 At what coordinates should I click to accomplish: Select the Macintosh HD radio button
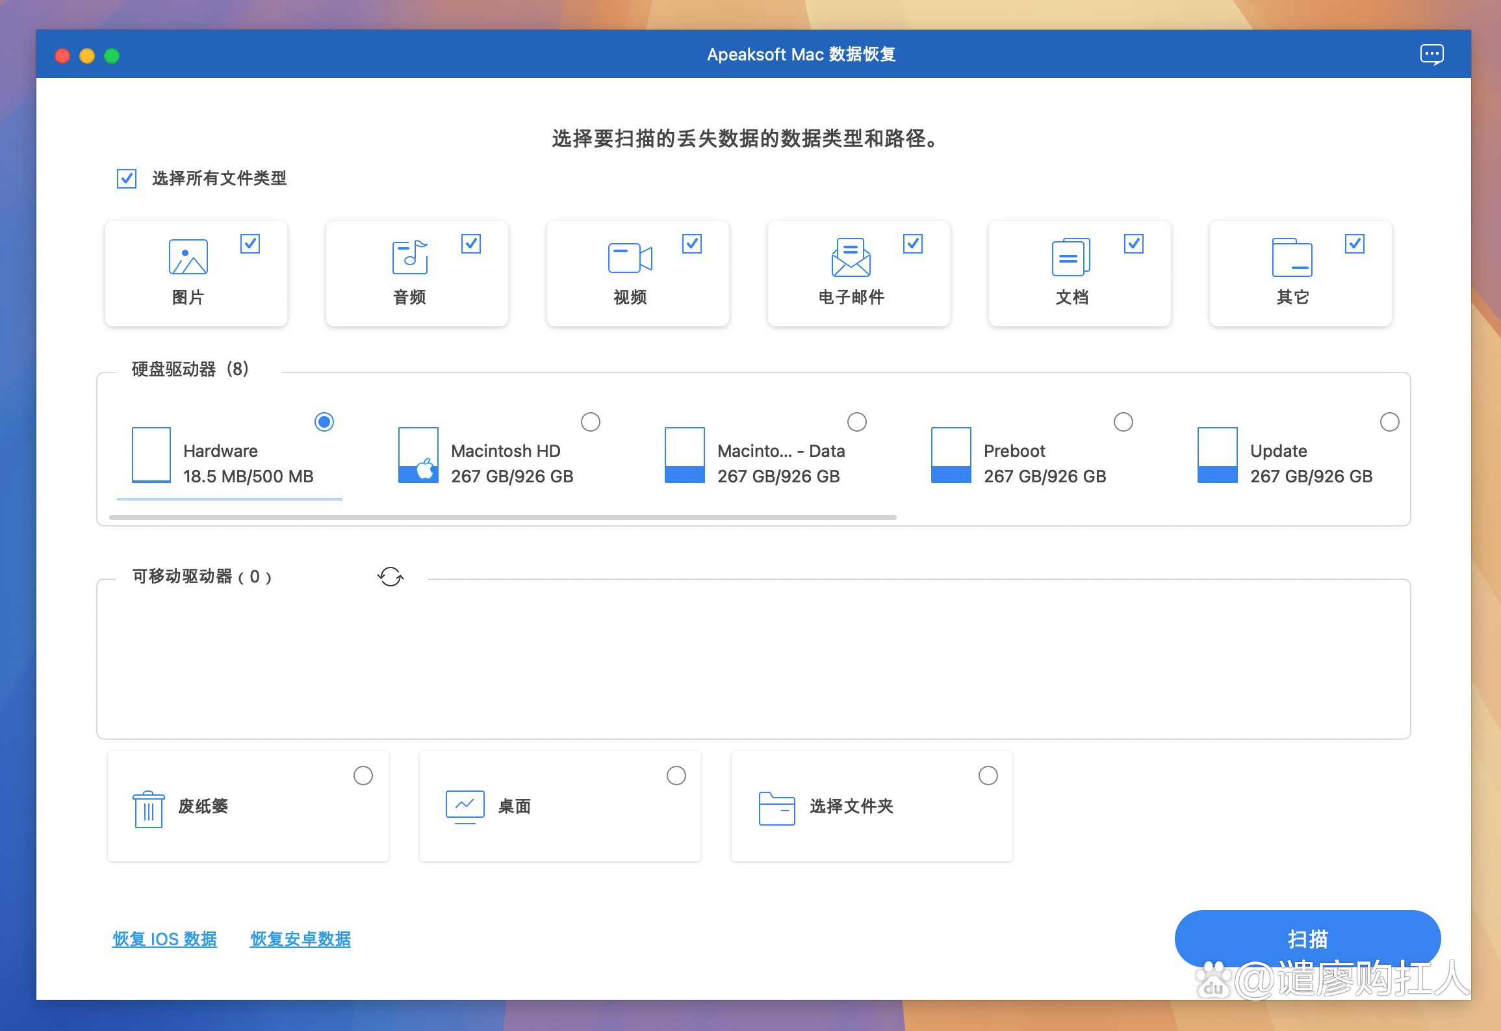pos(591,422)
